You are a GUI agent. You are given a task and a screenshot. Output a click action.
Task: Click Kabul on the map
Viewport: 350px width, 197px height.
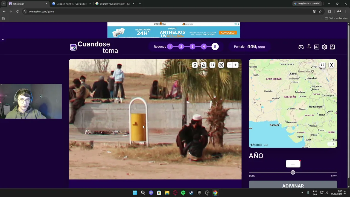293,74
